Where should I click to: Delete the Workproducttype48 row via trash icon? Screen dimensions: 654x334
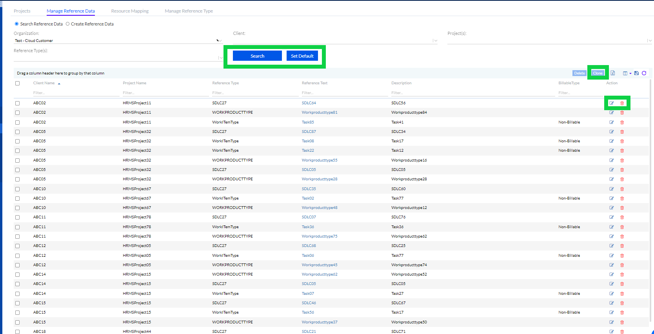tap(622, 208)
